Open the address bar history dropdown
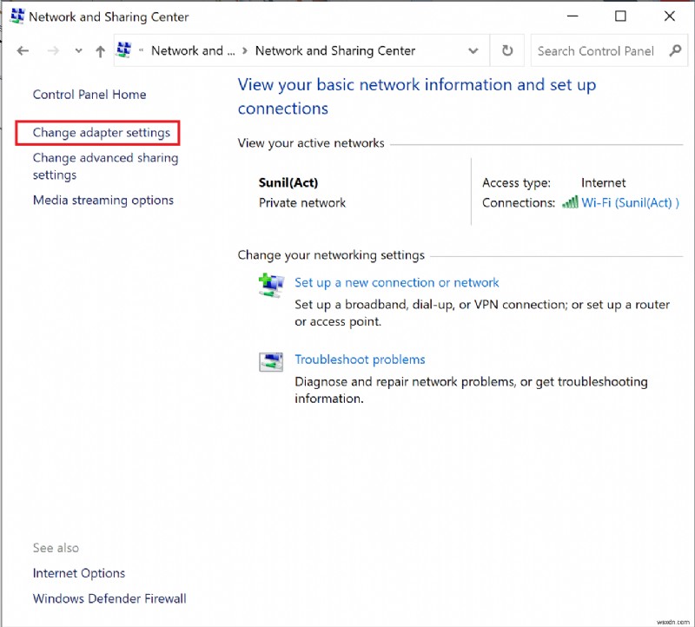 [473, 51]
